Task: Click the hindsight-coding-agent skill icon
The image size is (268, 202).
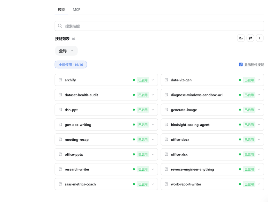Action: coord(166,124)
